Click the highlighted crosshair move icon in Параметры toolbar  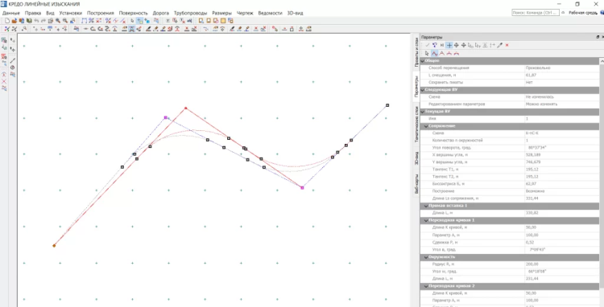pyautogui.click(x=449, y=45)
